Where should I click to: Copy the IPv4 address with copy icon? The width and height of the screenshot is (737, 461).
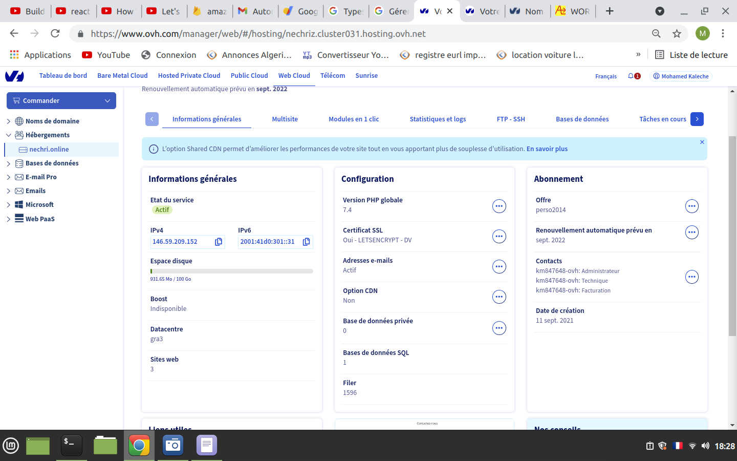click(x=219, y=242)
